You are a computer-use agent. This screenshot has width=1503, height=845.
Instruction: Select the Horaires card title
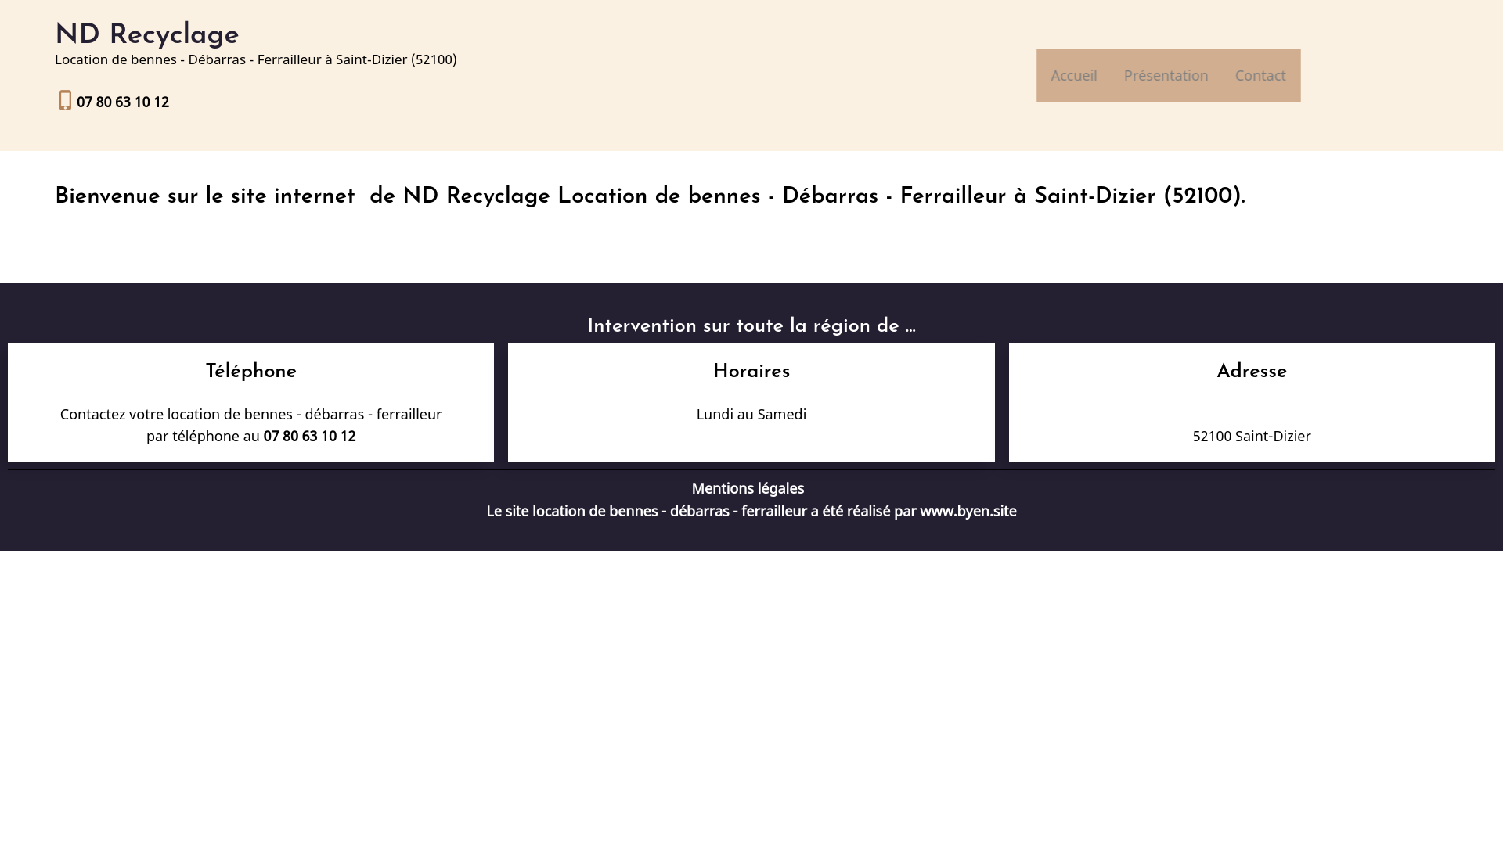point(751,372)
